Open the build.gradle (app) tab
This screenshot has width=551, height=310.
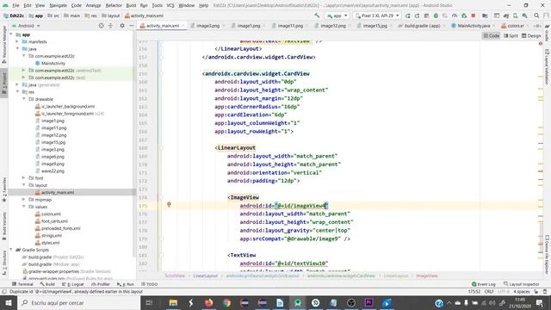click(422, 26)
